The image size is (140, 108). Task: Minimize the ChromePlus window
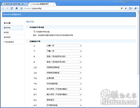tap(128, 2)
